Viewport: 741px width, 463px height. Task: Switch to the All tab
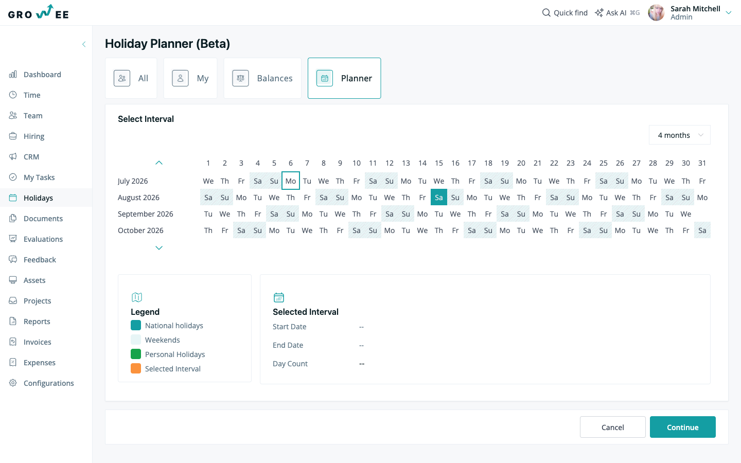(131, 78)
